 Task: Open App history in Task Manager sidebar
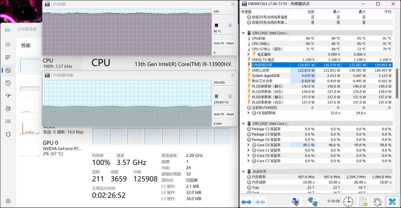coord(8,83)
